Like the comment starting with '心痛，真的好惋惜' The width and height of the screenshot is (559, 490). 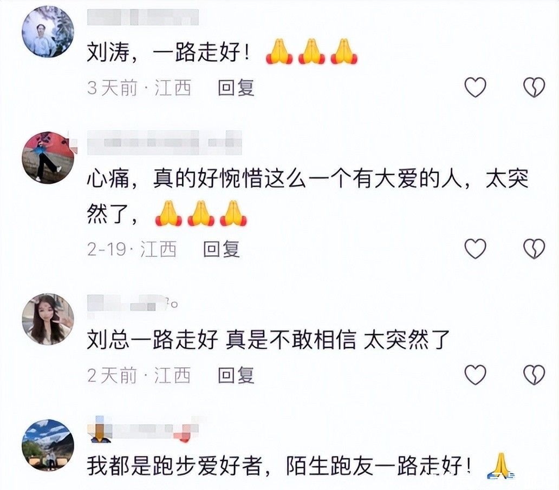[x=476, y=248]
